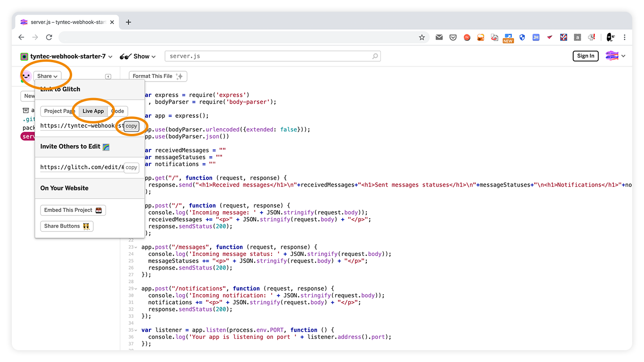Viewport: 644px width, 362px height.
Task: Reload the current page
Action: point(49,37)
